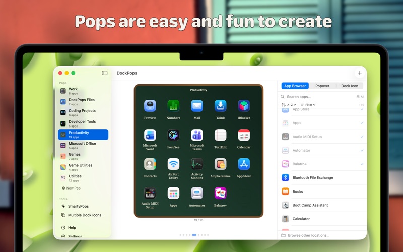Click Browse other locations

[x=306, y=235]
